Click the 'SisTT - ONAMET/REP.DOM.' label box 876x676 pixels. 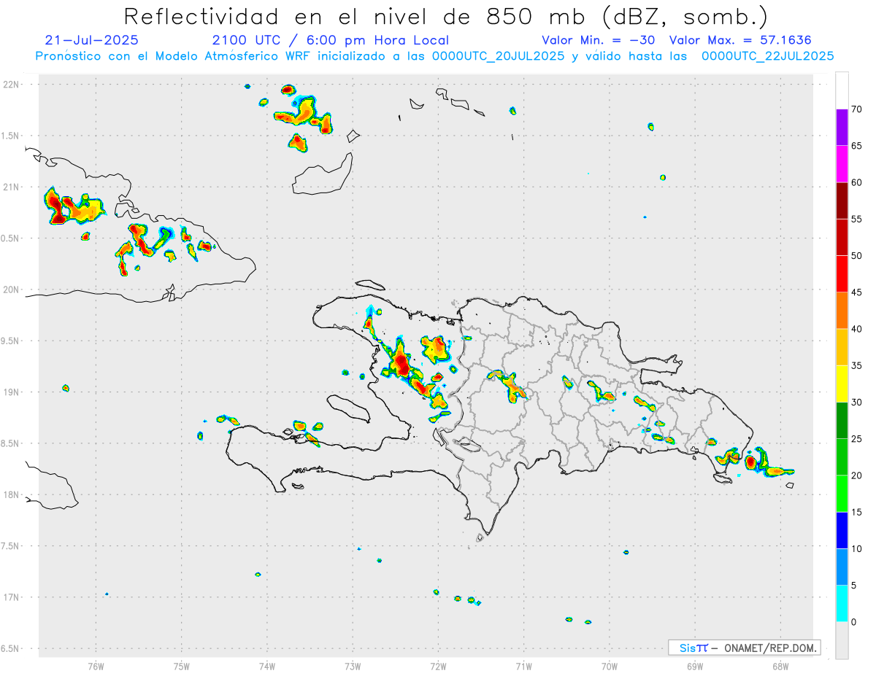coord(744,648)
